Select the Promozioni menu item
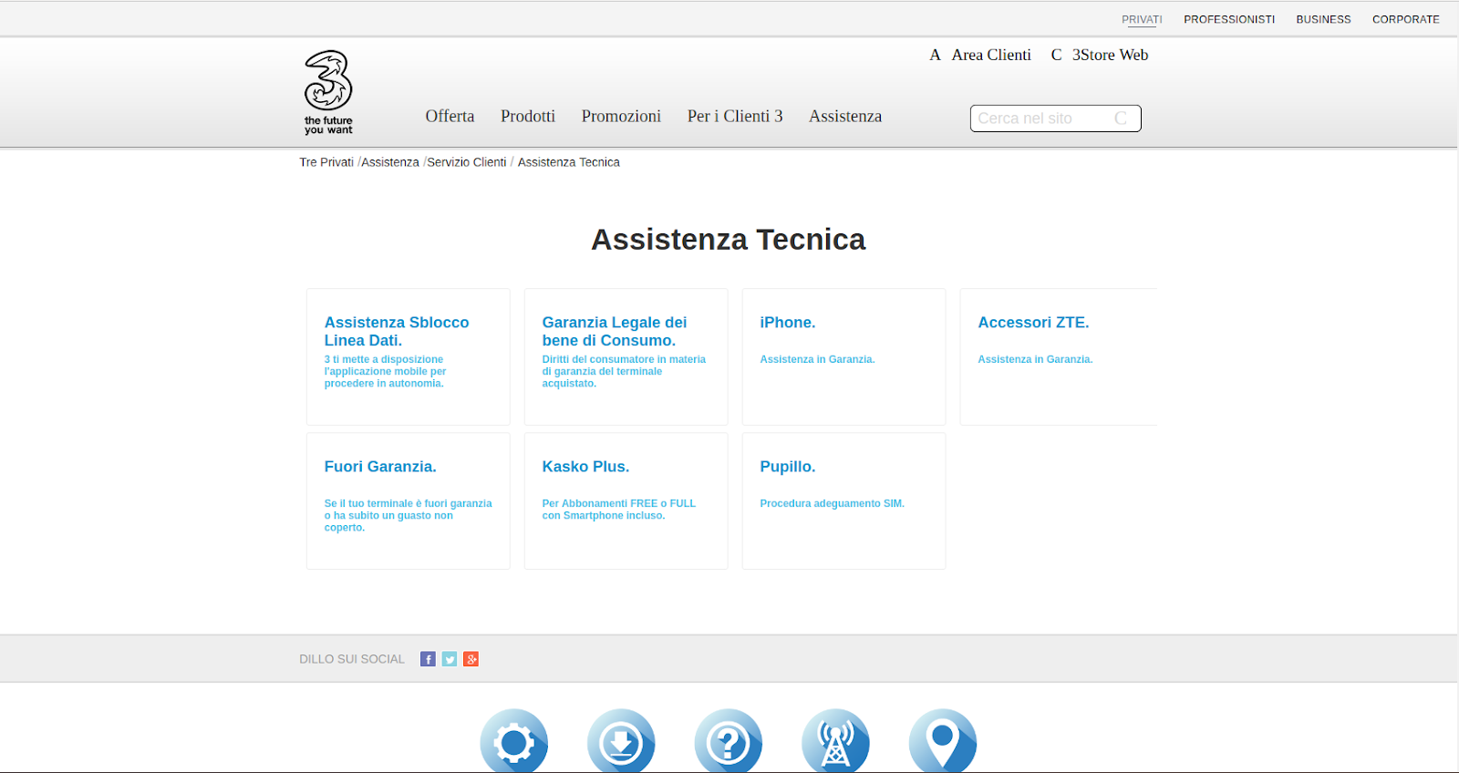Image resolution: width=1459 pixels, height=773 pixels. click(x=621, y=117)
